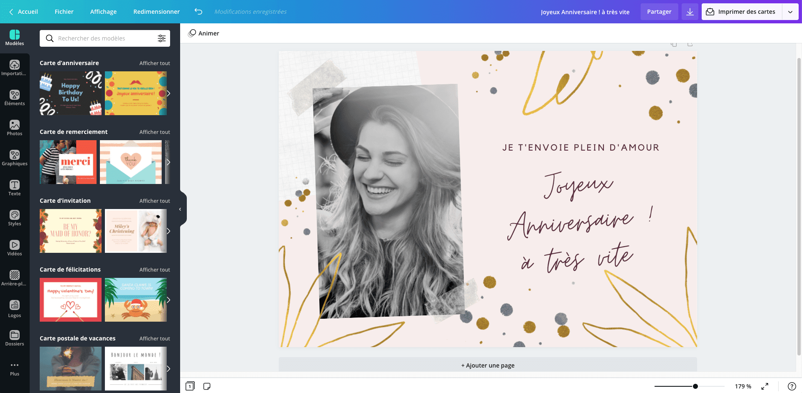Image resolution: width=802 pixels, height=393 pixels.
Task: Open the Graphiques panel
Action: click(15, 158)
